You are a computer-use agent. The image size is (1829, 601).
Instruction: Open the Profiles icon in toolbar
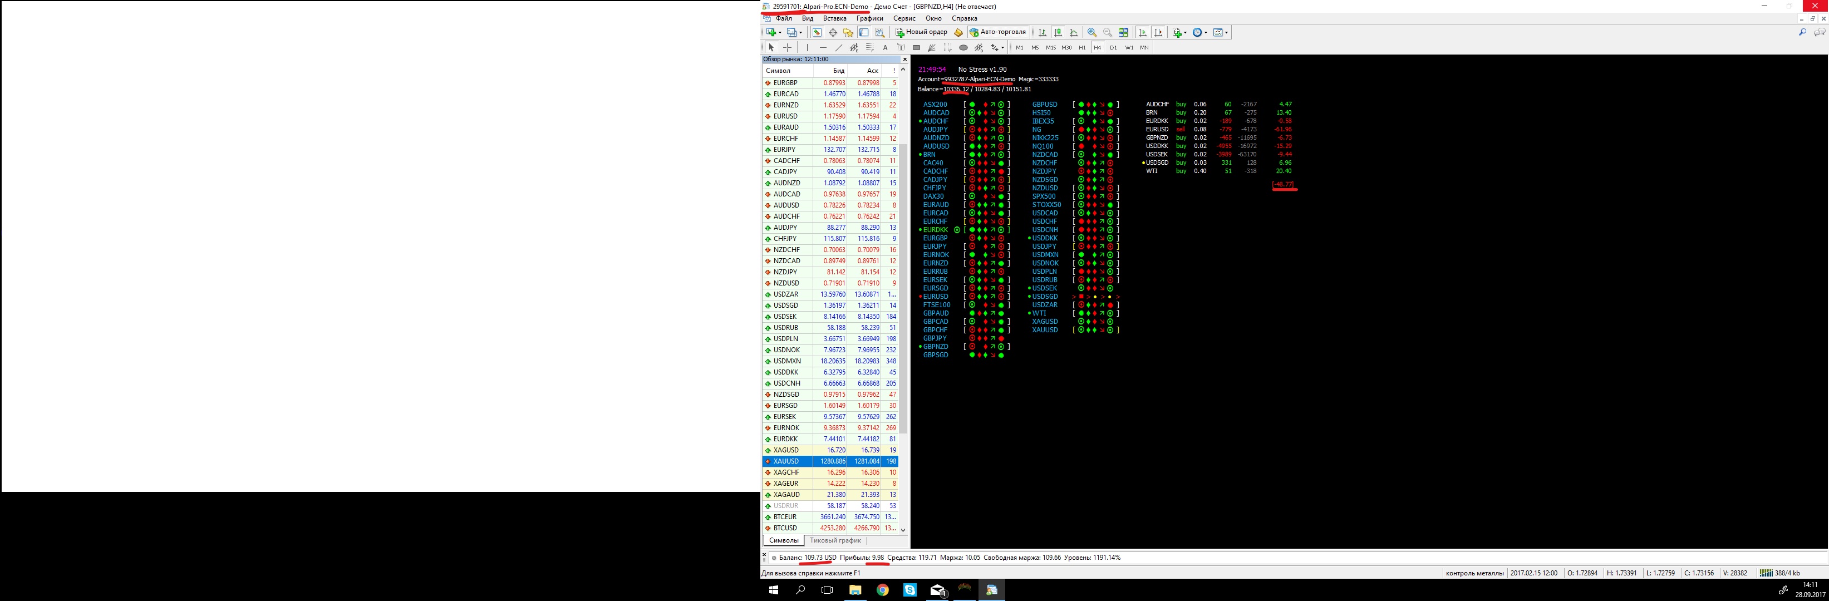click(791, 33)
